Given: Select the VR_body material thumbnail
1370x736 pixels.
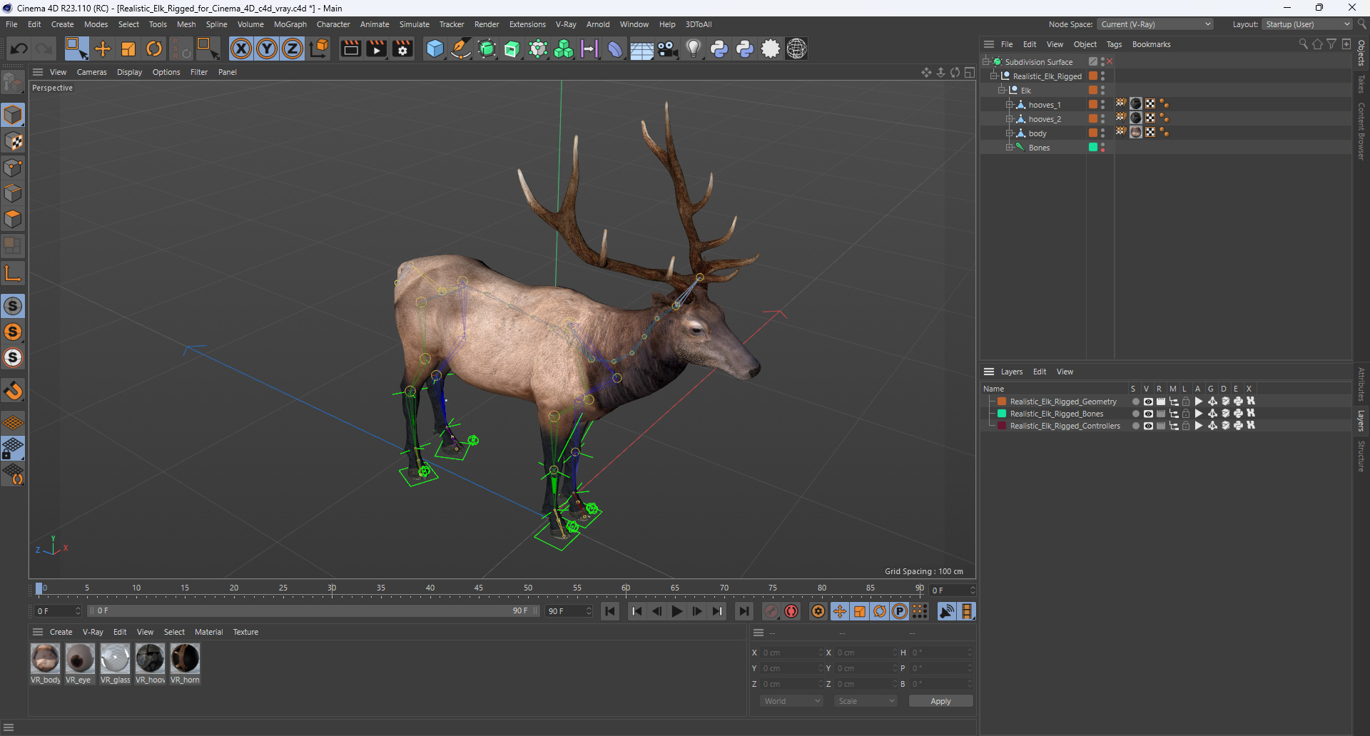Looking at the screenshot, I should (x=45, y=658).
